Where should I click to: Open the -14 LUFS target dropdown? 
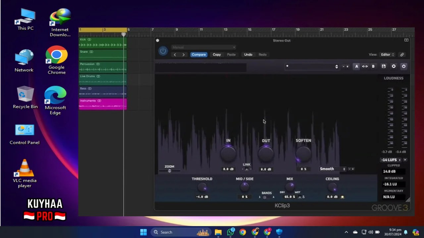[391, 160]
